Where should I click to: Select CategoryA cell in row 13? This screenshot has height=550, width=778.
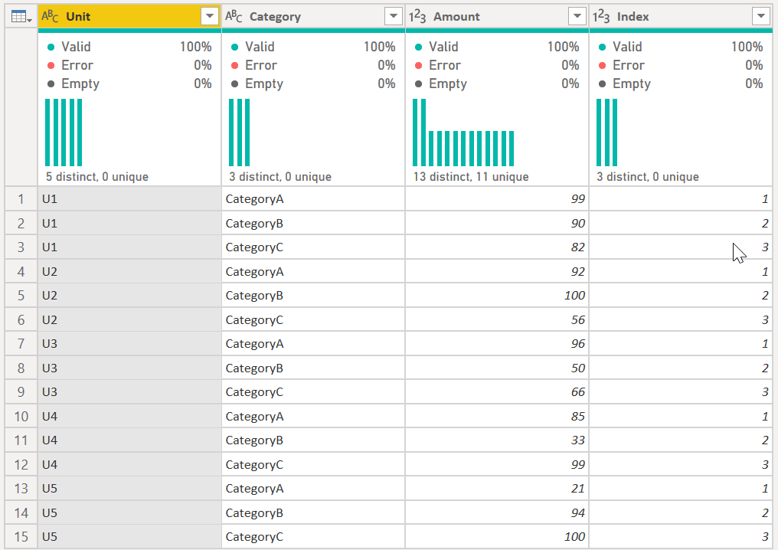tap(313, 489)
